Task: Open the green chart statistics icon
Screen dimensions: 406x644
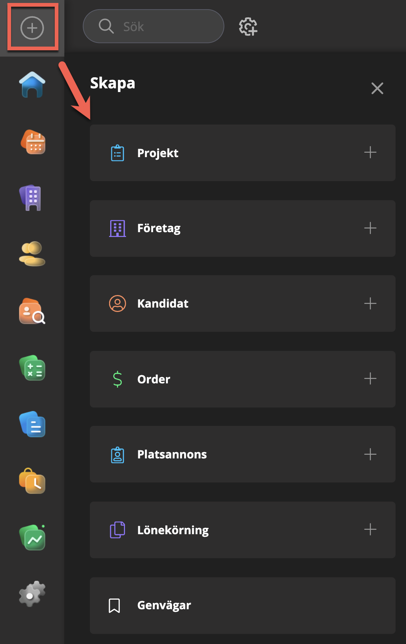Action: pyautogui.click(x=32, y=538)
